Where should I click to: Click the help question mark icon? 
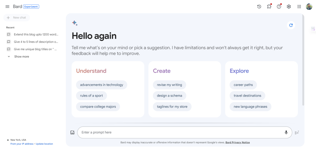(279, 6)
